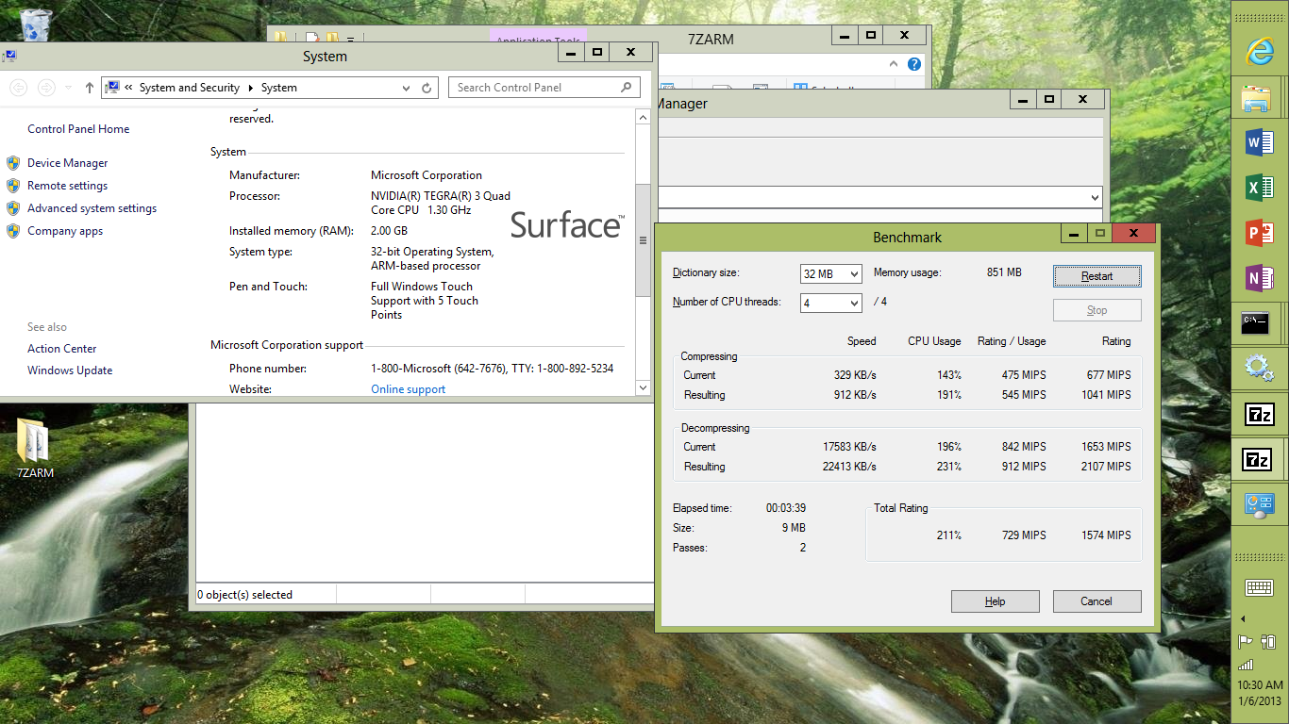Select the 7ZARM folder on the desktop
Viewport: 1289px width, 724px height.
tap(35, 448)
